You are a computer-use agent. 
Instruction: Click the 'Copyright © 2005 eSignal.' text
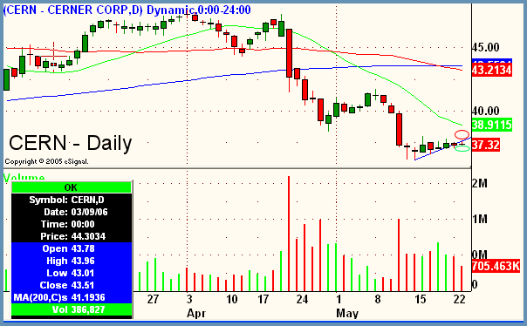click(46, 161)
